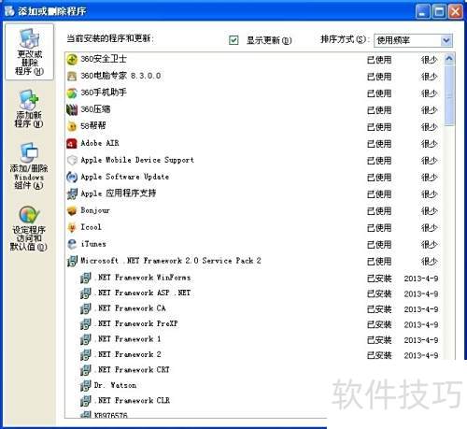Image resolution: width=467 pixels, height=429 pixels.
Task: Click the Apple 应用程序支持 icon
Action: click(x=72, y=193)
